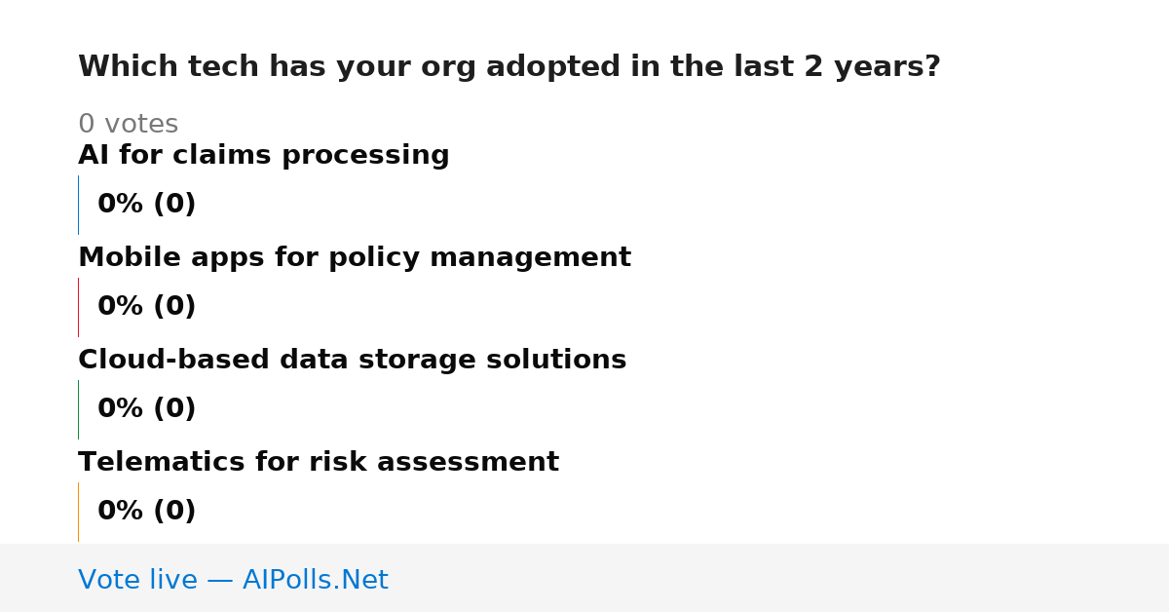Choose Cloud-based data storage solutions option

pos(353,361)
